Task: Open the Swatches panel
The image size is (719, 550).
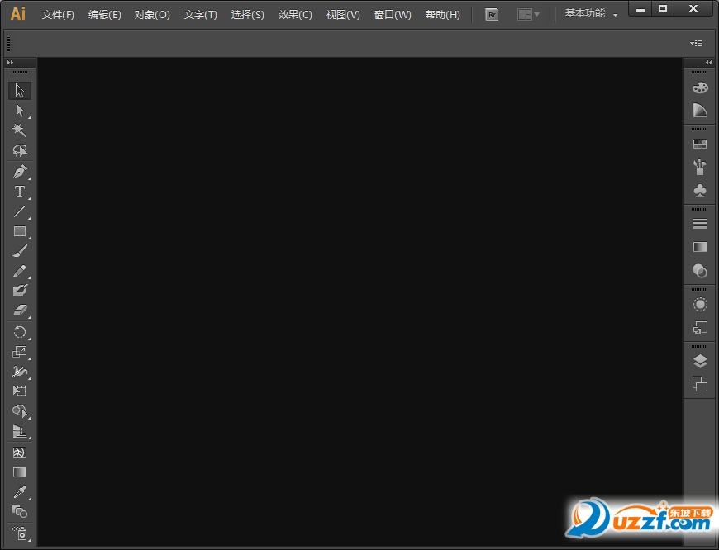Action: click(x=700, y=145)
